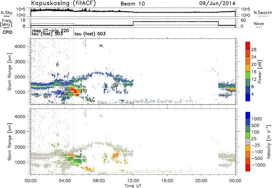This screenshot has width=272, height=188.
Task: Pick the blue bottom segment of Power colorbar
Action: pos(248,97)
